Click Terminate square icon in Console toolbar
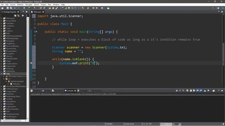Image resolution: width=225 pixels, height=126 pixels. 177,91
